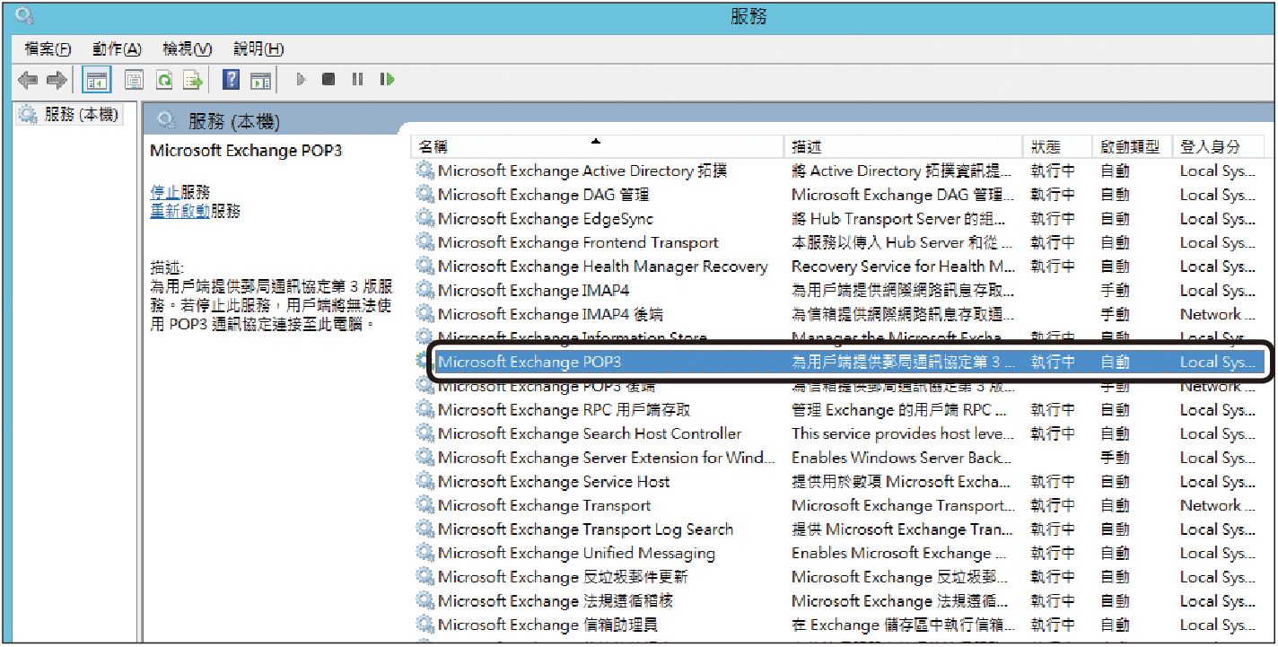The width and height of the screenshot is (1278, 647).
Task: Click gear icon of Exchange Frontend Transport
Action: click(x=425, y=242)
